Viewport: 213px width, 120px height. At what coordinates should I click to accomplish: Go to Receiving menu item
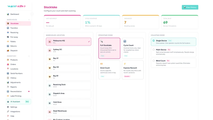[x=18, y=32]
